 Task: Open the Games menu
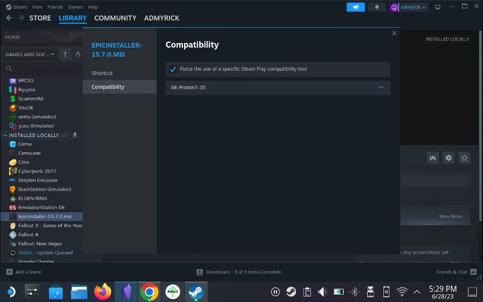[75, 7]
